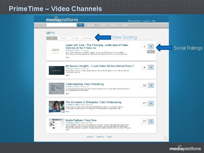Open the Help link
204x153 pixels.
coord(154,21)
